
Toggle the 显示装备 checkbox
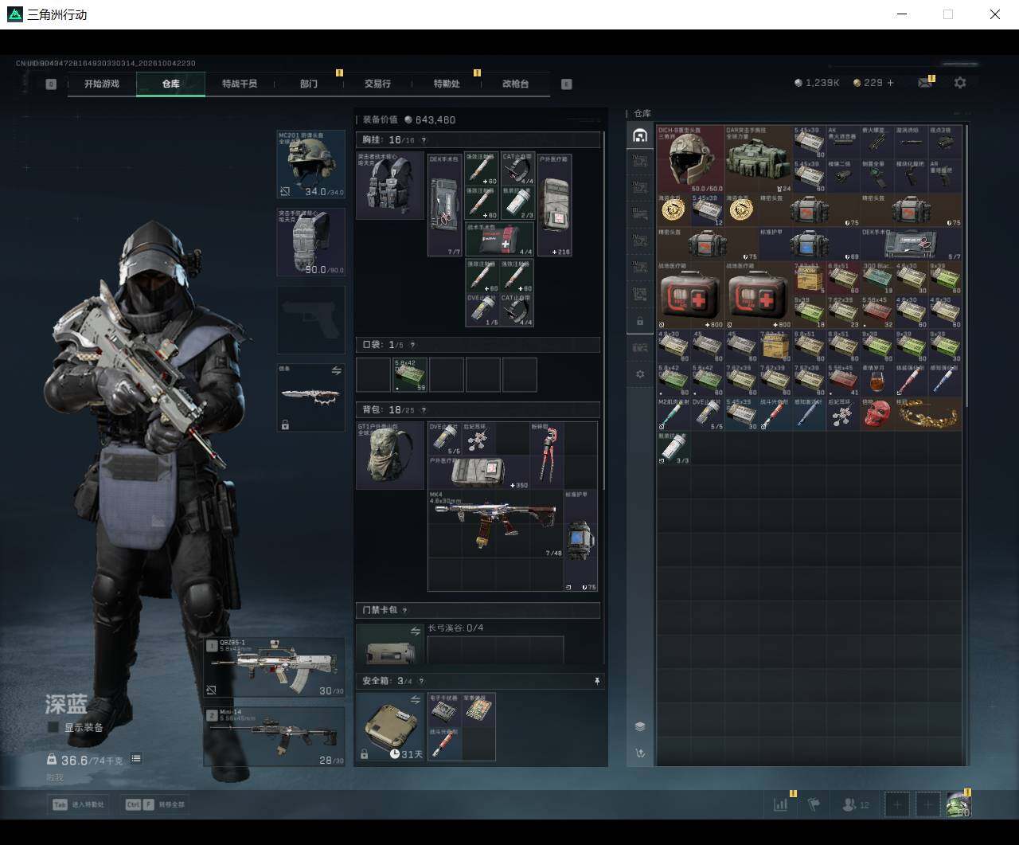tap(53, 727)
